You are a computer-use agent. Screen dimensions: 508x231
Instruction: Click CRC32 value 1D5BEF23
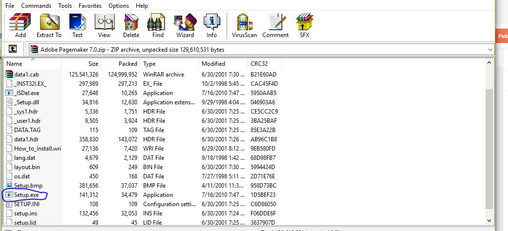tap(263, 195)
